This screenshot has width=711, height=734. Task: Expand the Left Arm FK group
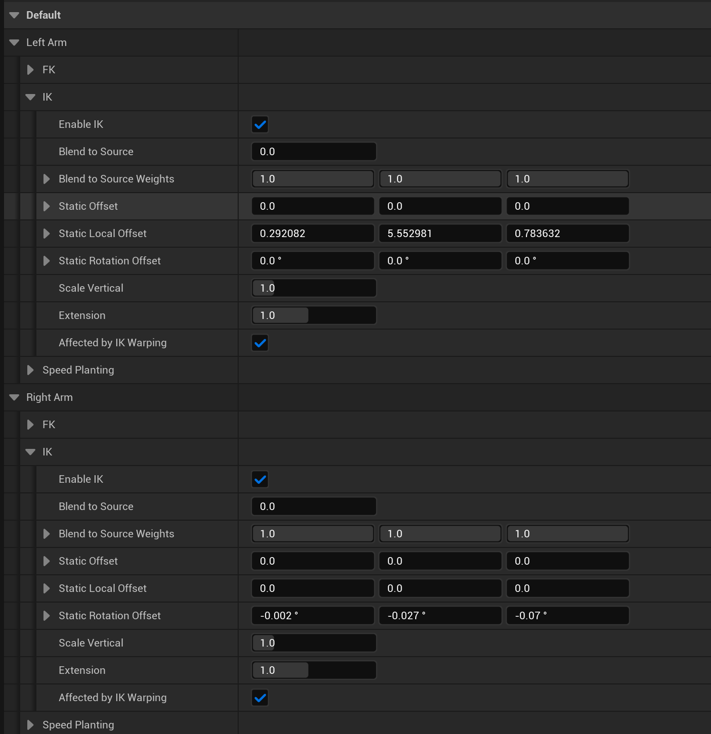pos(30,70)
